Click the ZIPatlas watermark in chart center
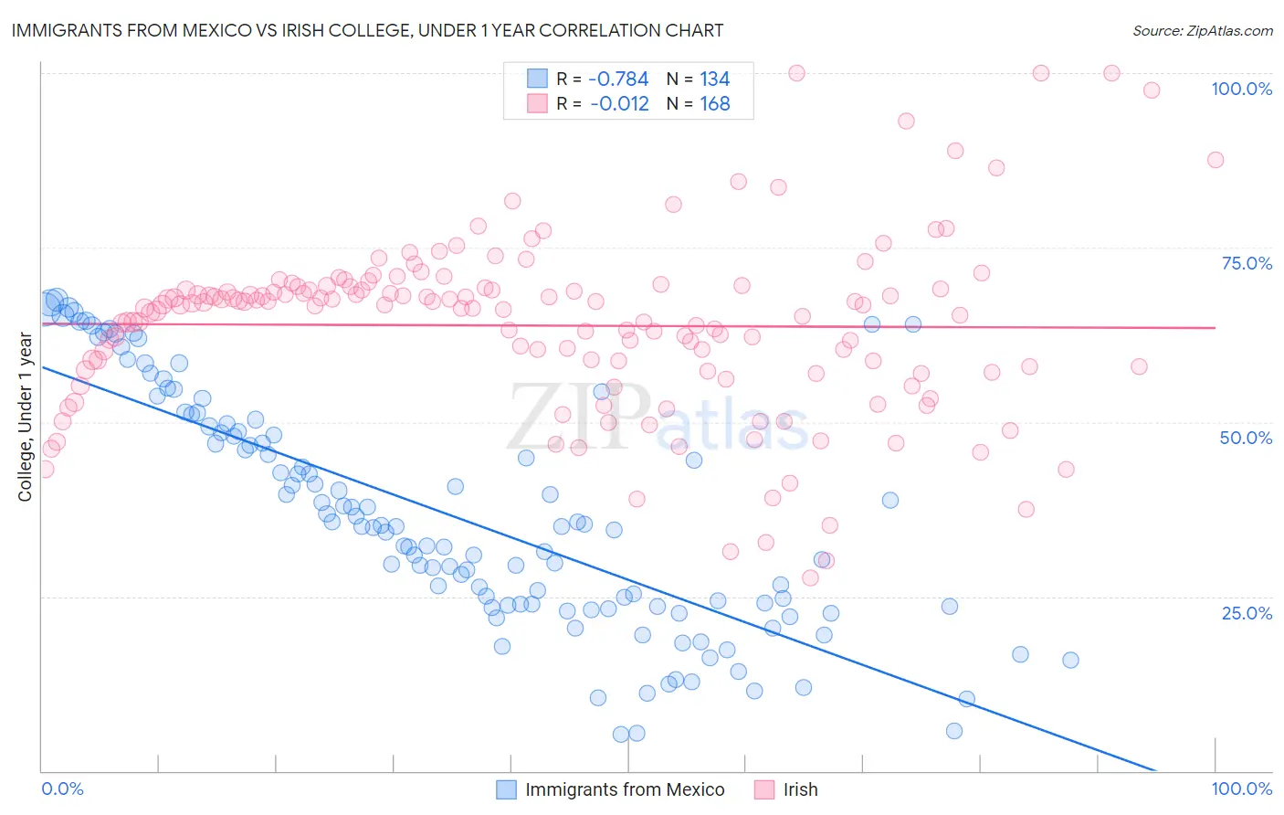The height and width of the screenshot is (815, 1284). (658, 418)
